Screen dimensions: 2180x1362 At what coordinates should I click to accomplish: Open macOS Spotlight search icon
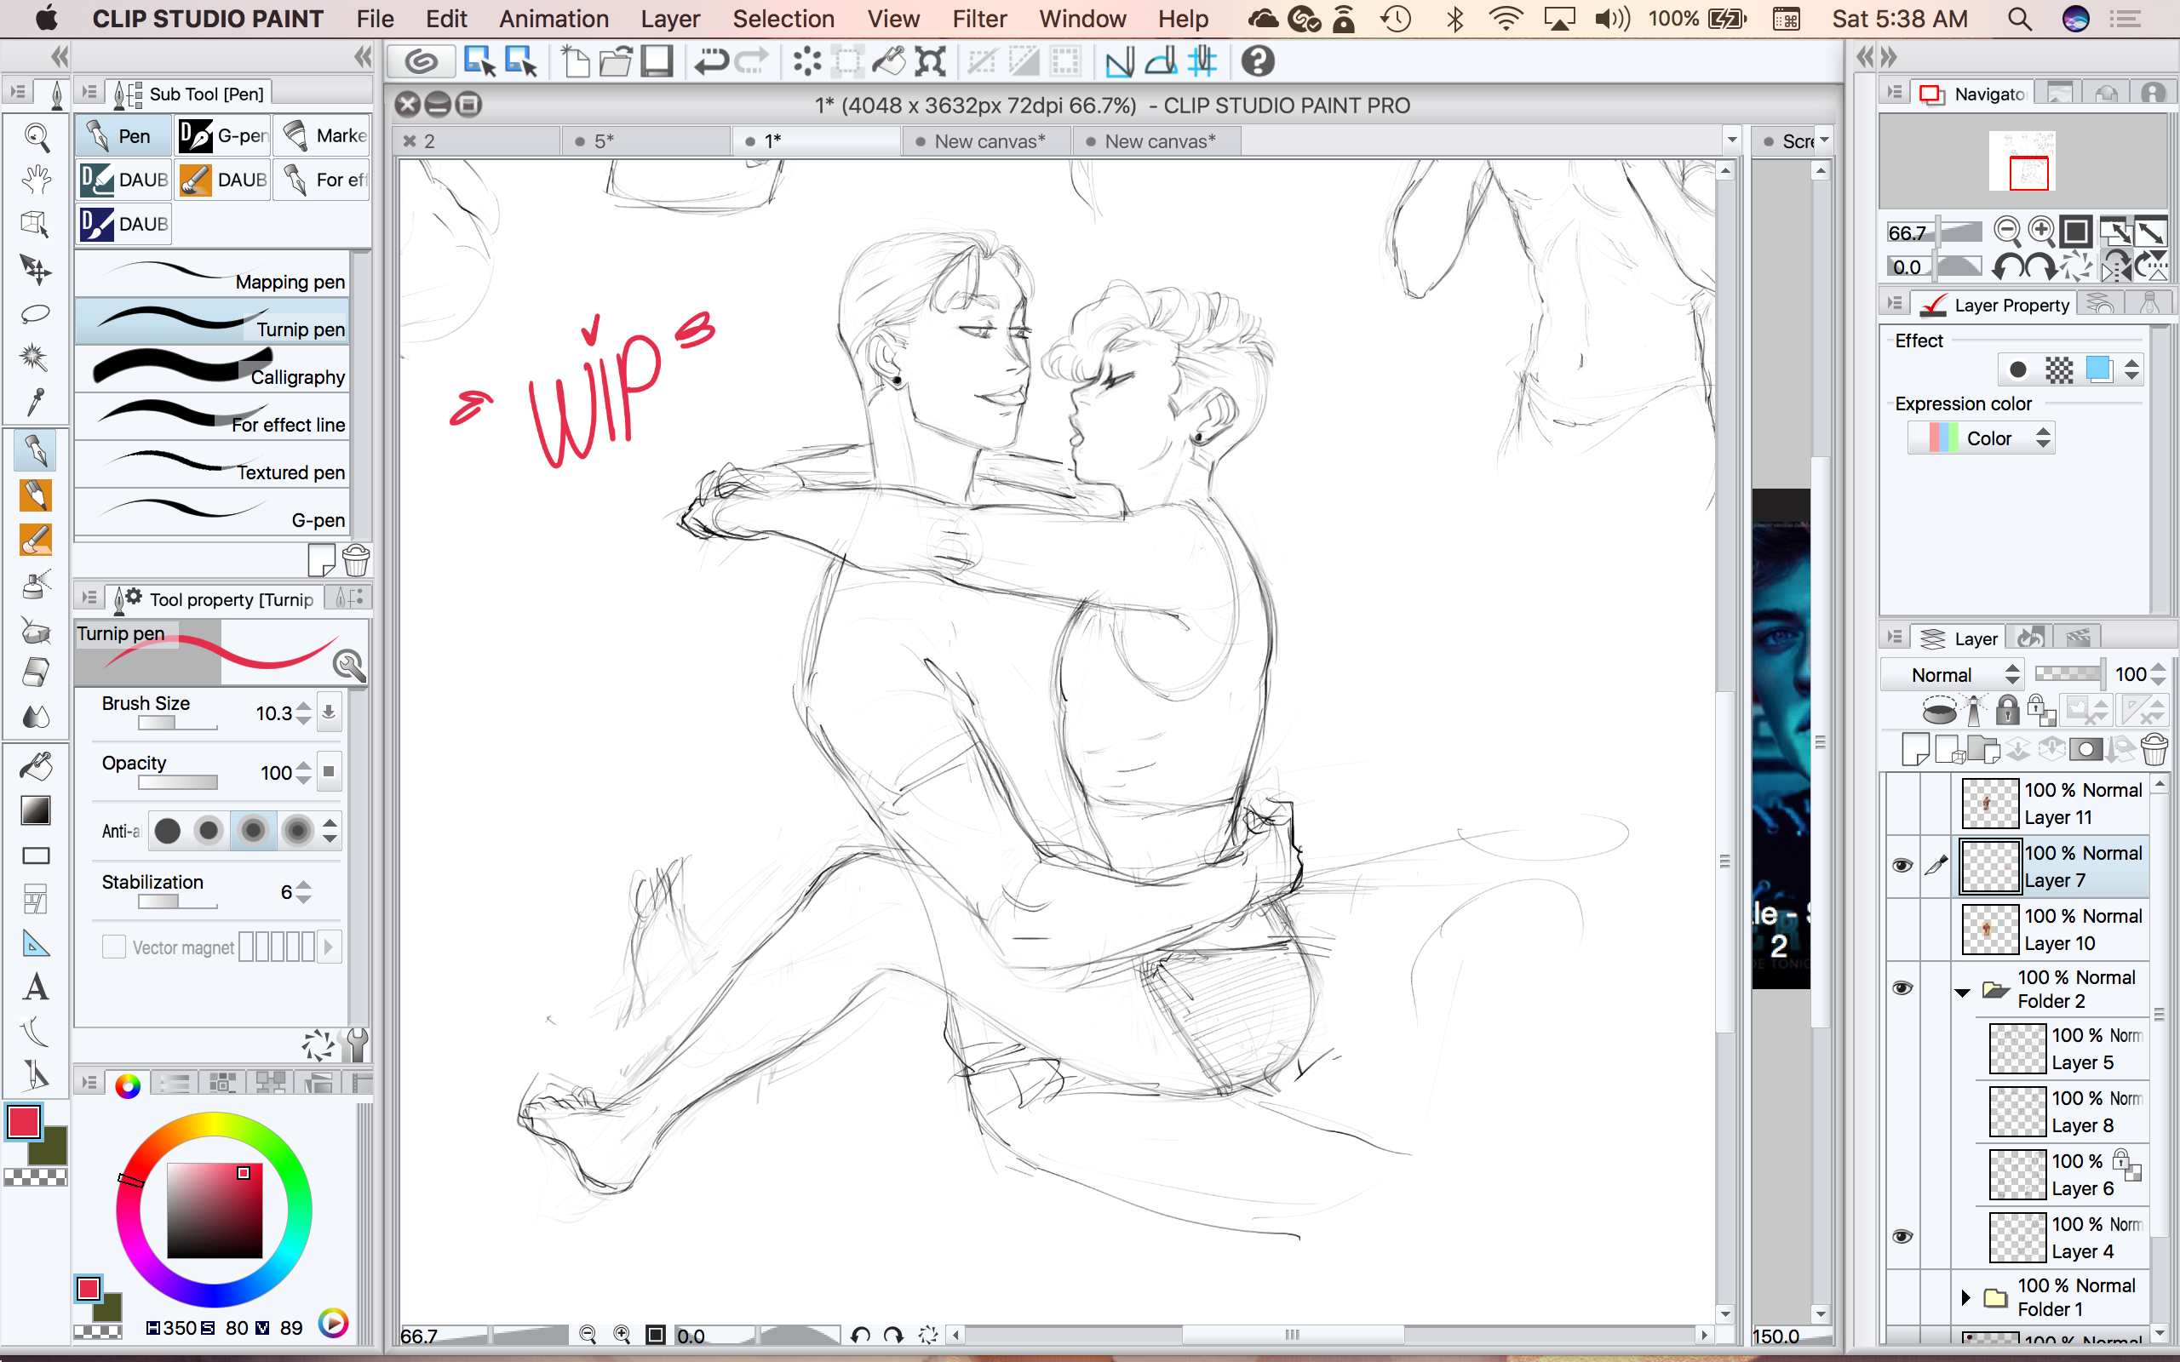(2020, 18)
